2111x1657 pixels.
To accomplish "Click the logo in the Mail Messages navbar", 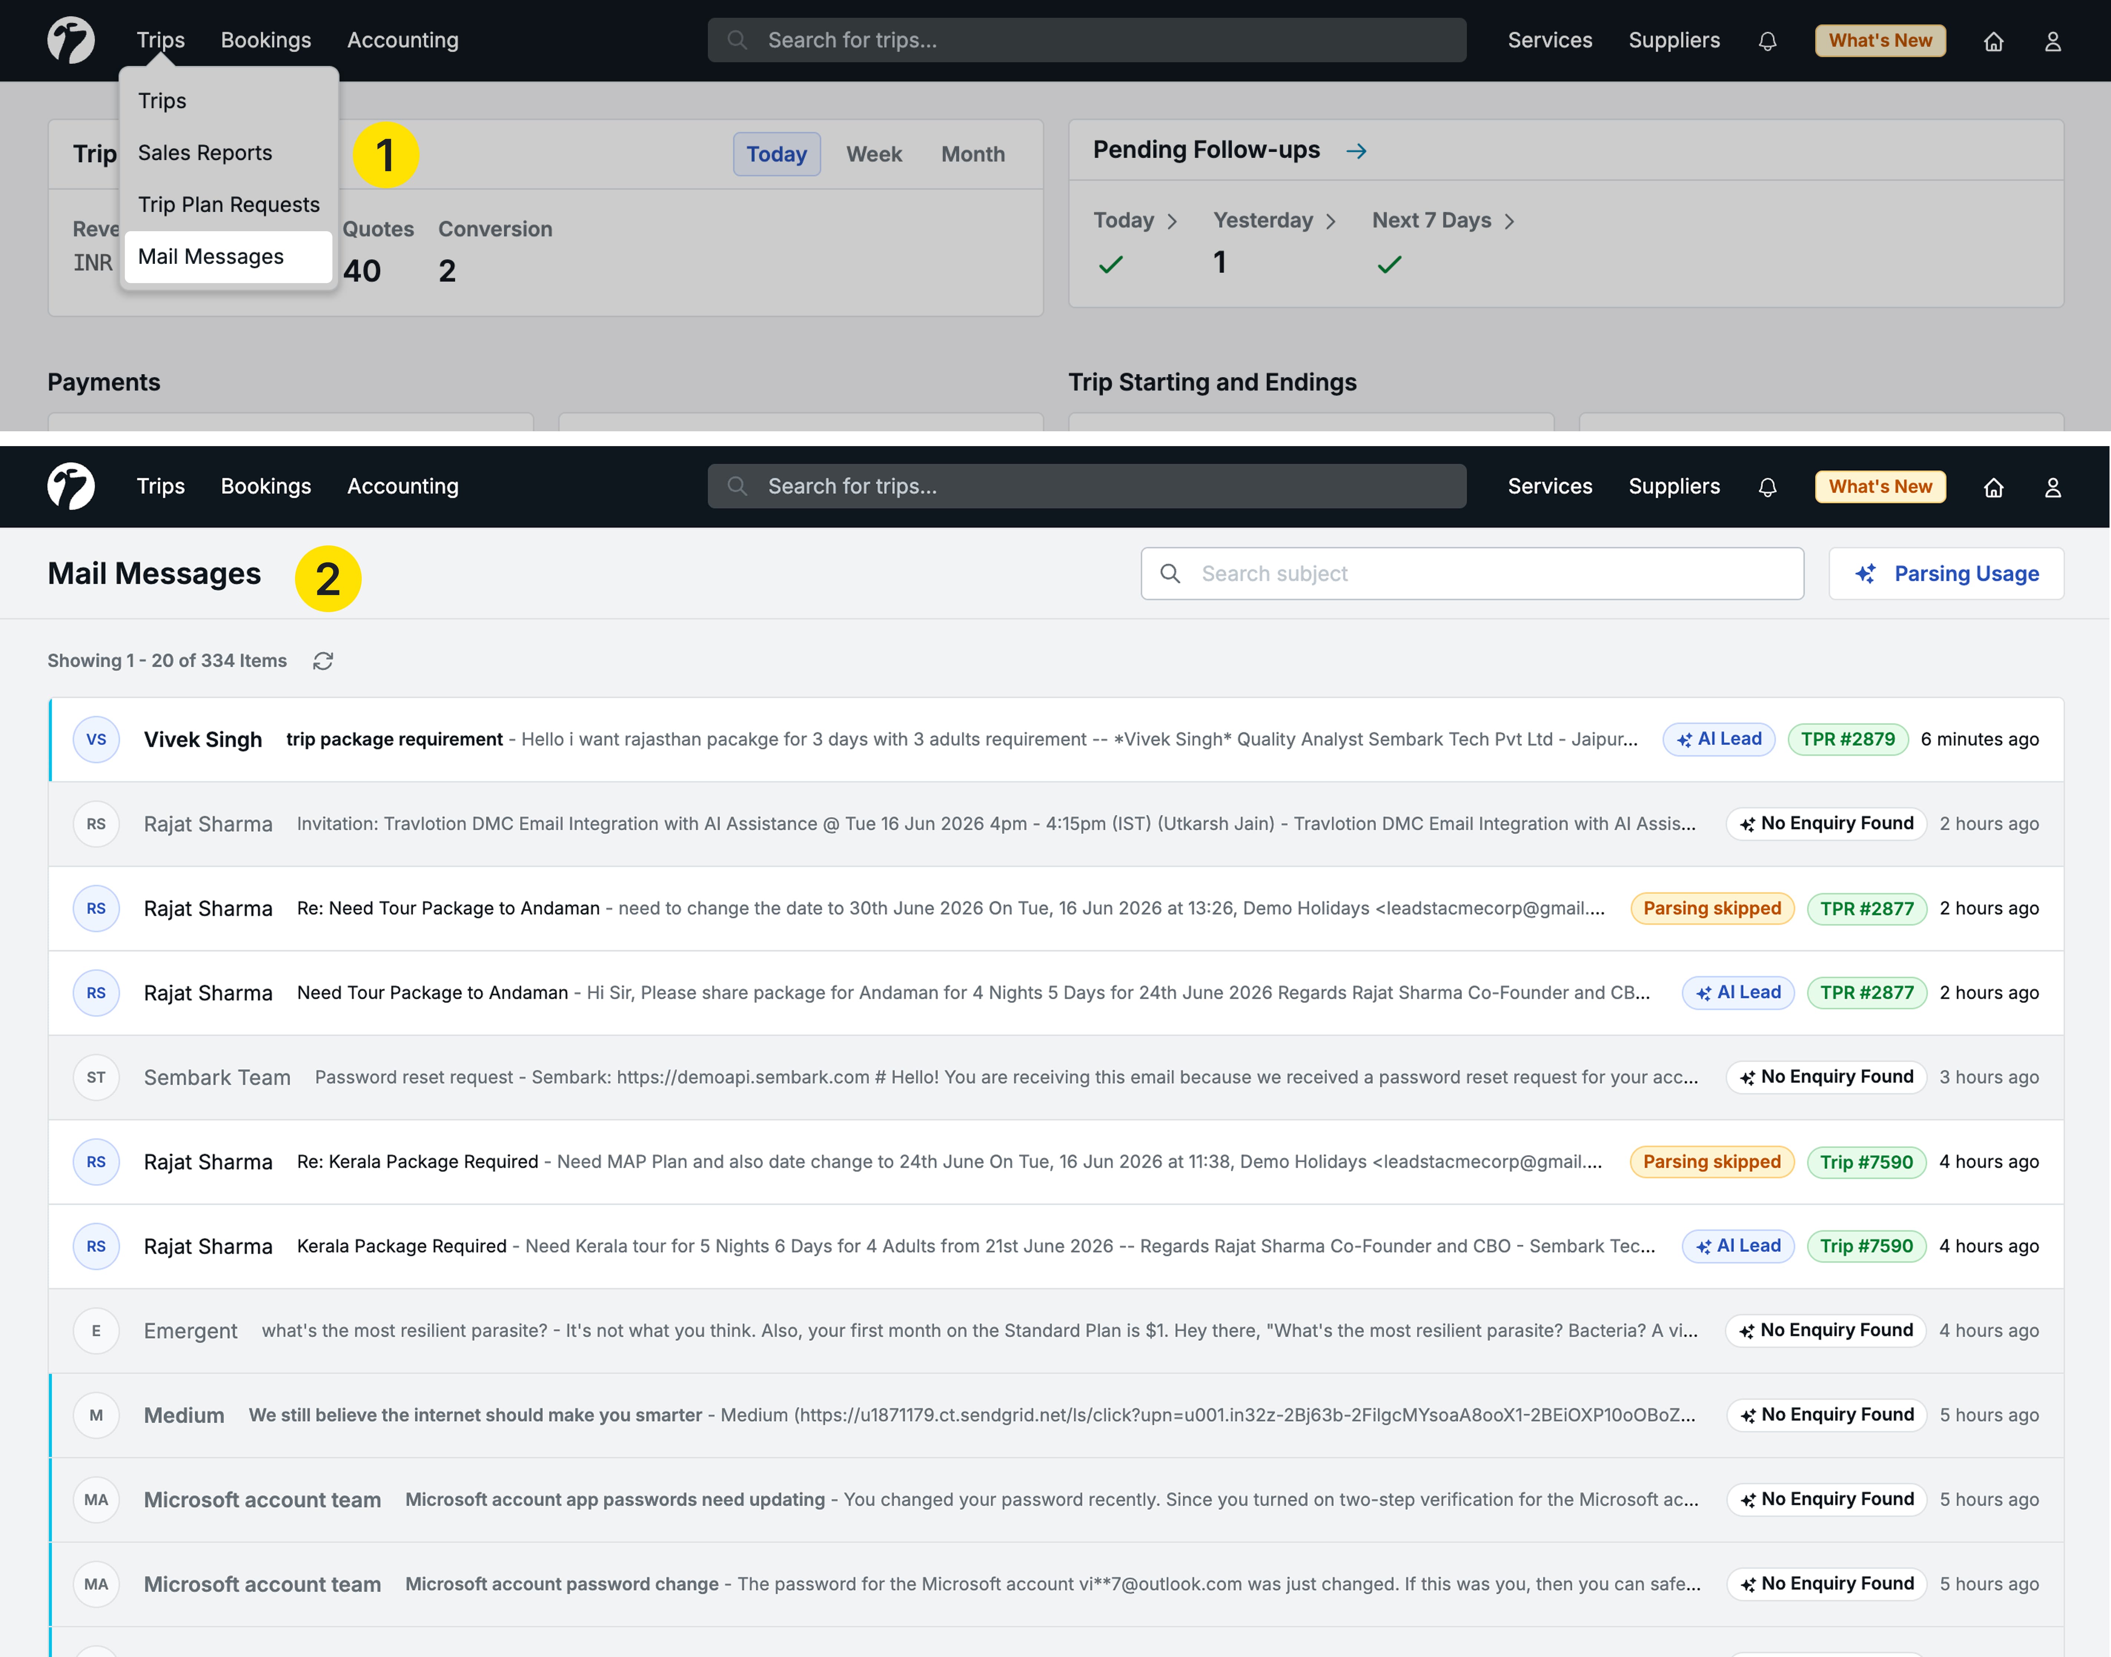I will 71,486.
